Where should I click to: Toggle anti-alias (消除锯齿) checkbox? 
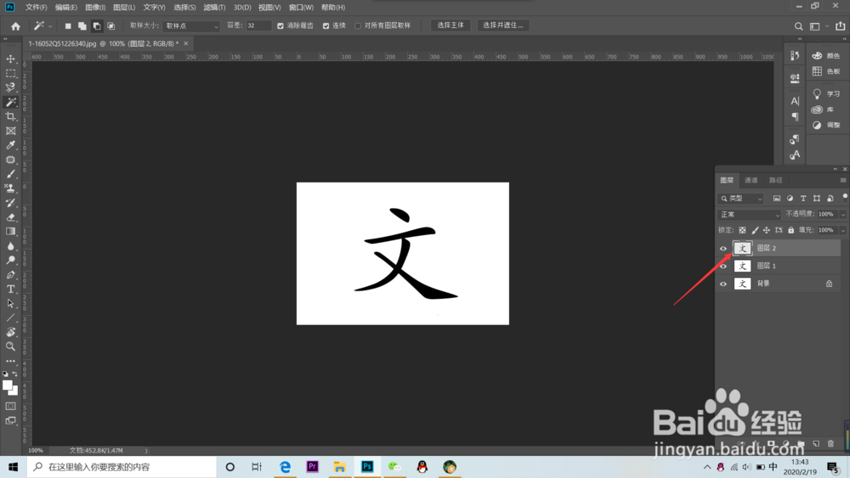pos(280,26)
